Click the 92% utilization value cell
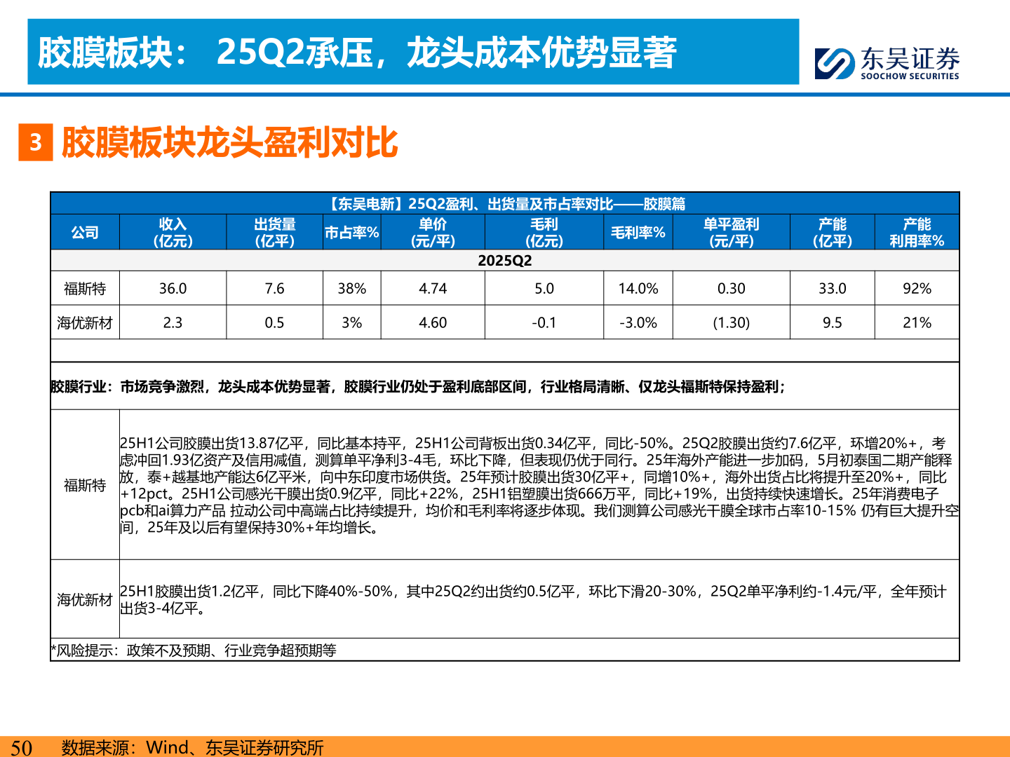1010x757 pixels. pyautogui.click(x=916, y=288)
